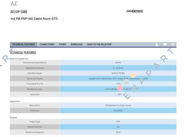Click the Output type PNP value
This screenshot has height=137, width=190.
coord(118,121)
